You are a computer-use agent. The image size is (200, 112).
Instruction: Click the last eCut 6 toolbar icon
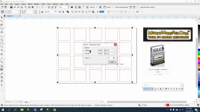point(182,89)
